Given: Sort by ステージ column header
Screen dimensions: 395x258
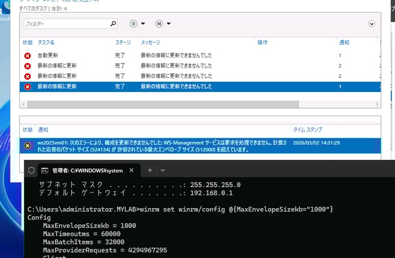Looking at the screenshot, I should click(123, 42).
